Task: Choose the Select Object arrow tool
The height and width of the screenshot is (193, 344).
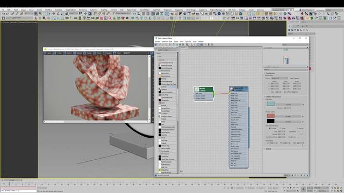Action: point(35,13)
